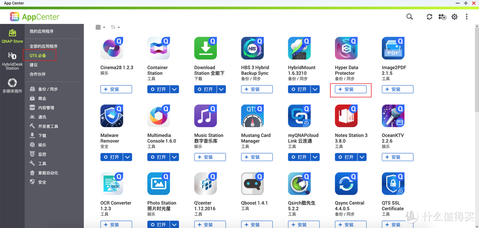The width and height of the screenshot is (479, 228).
Task: Select the Download Station green icon
Action: tap(206, 48)
